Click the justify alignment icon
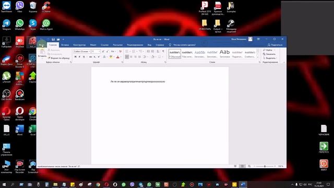The height and width of the screenshot is (188, 334). tap(139, 57)
